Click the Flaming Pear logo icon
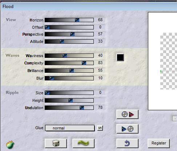 [10, 144]
